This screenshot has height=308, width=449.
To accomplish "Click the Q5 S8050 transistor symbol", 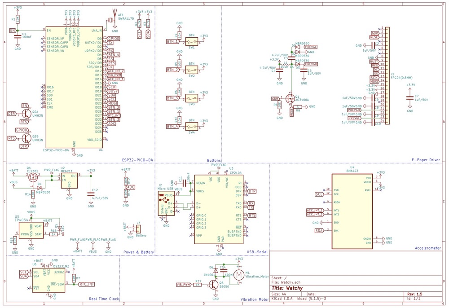I will tap(214, 285).
